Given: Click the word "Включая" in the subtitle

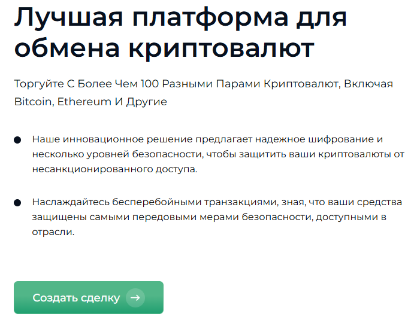Looking at the screenshot, I should point(368,84).
